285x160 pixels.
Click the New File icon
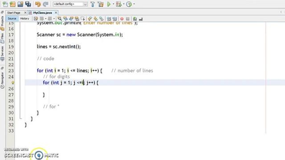[5, 4]
